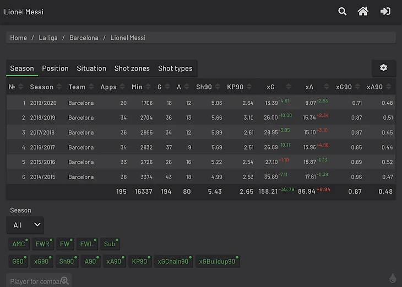Go to home via house icon
This screenshot has width=402, height=287.
tap(363, 12)
